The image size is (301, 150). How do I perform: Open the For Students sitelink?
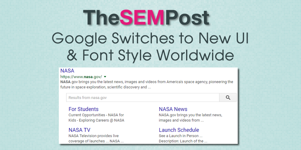pos(83,109)
